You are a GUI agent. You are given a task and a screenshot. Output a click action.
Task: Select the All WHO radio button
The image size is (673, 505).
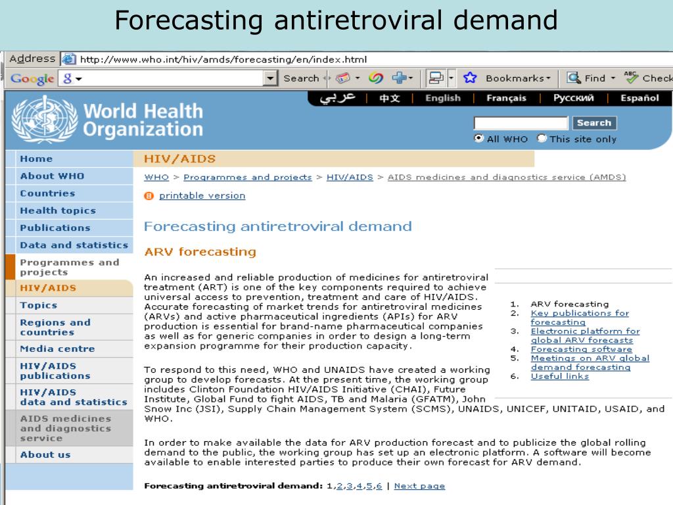coord(478,138)
